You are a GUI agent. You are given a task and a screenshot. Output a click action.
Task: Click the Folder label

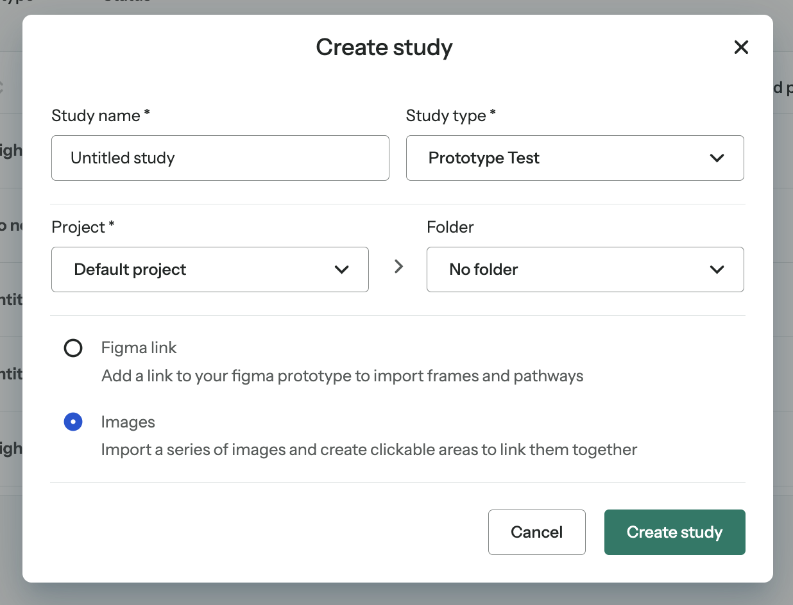(x=450, y=227)
